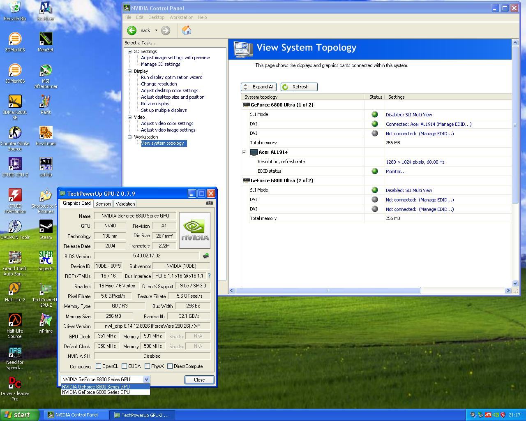Launch Grand Theft Auto San Andreas shortcut
Screen dimensions: 526x421
(15, 264)
